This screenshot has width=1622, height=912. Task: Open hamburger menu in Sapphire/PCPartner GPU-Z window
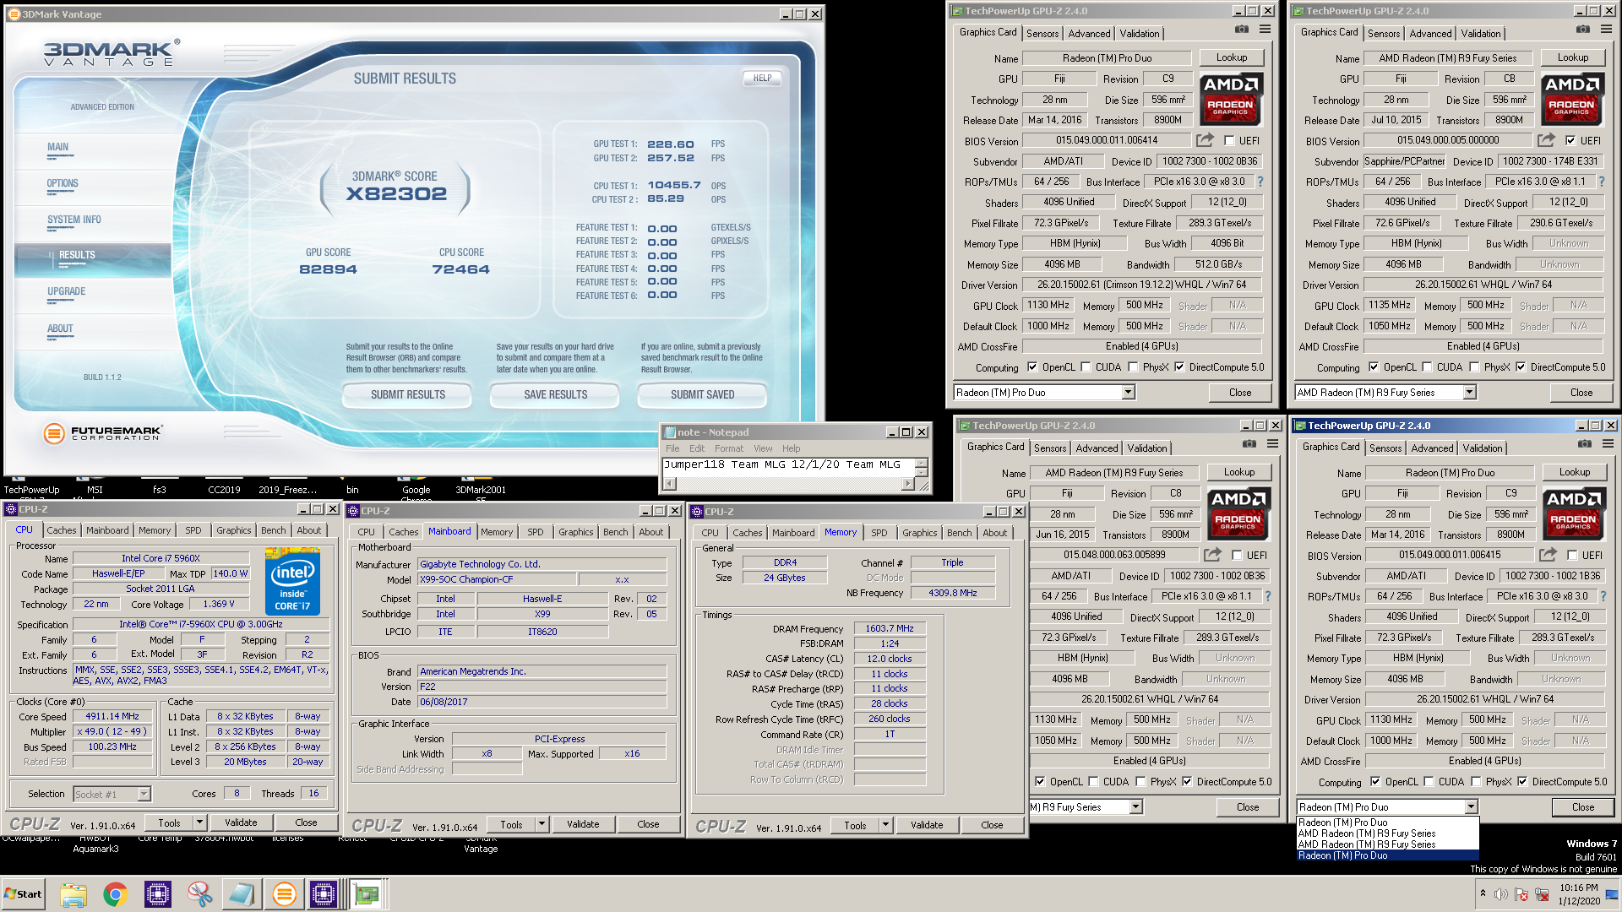[x=1606, y=30]
